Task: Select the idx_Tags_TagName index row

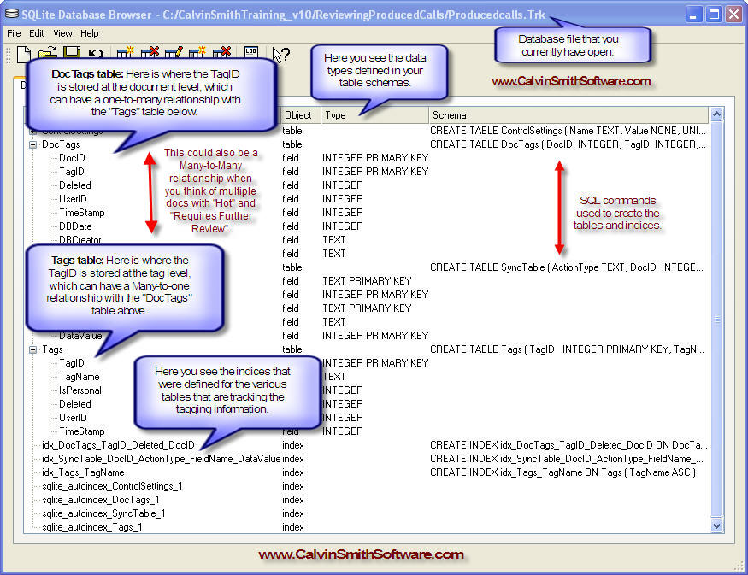Action: 83,472
